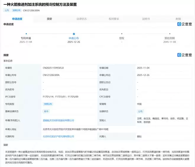The width and height of the screenshot is (195, 167).
Task: View the 附图 tab
Action: (x=178, y=19)
